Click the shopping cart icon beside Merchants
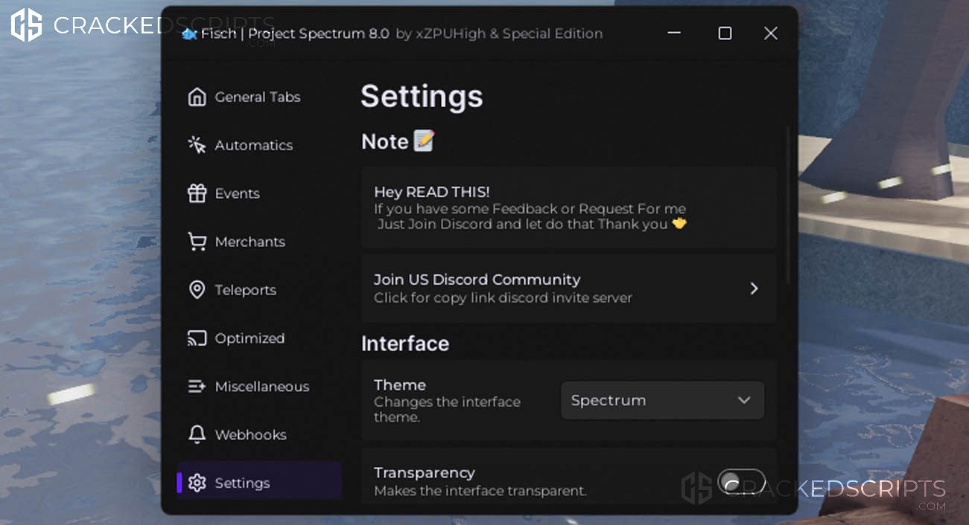This screenshot has height=525, width=969. click(x=197, y=242)
